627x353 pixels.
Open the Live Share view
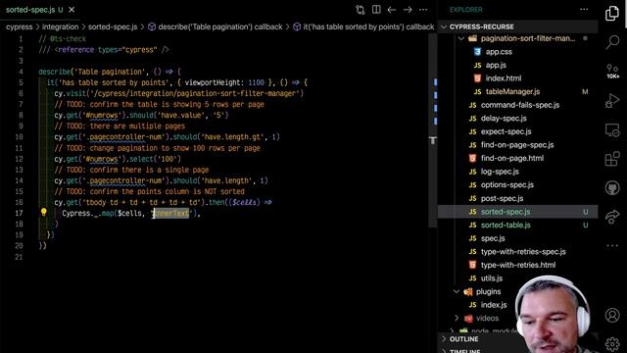[612, 217]
